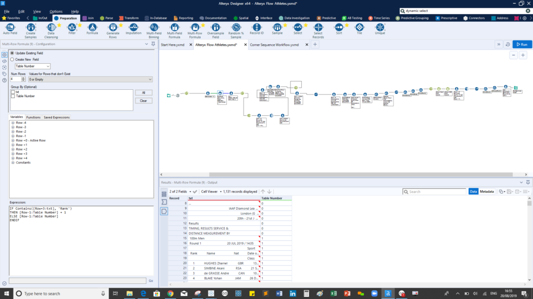The image size is (533, 299).
Task: Pick the Formula tool in the palette
Action: [x=92, y=27]
